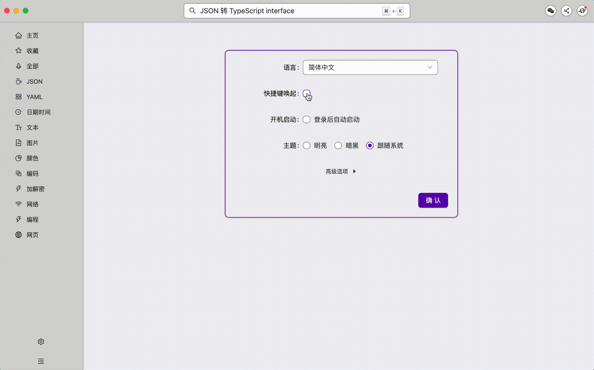Open the 文本 category label

[33, 127]
